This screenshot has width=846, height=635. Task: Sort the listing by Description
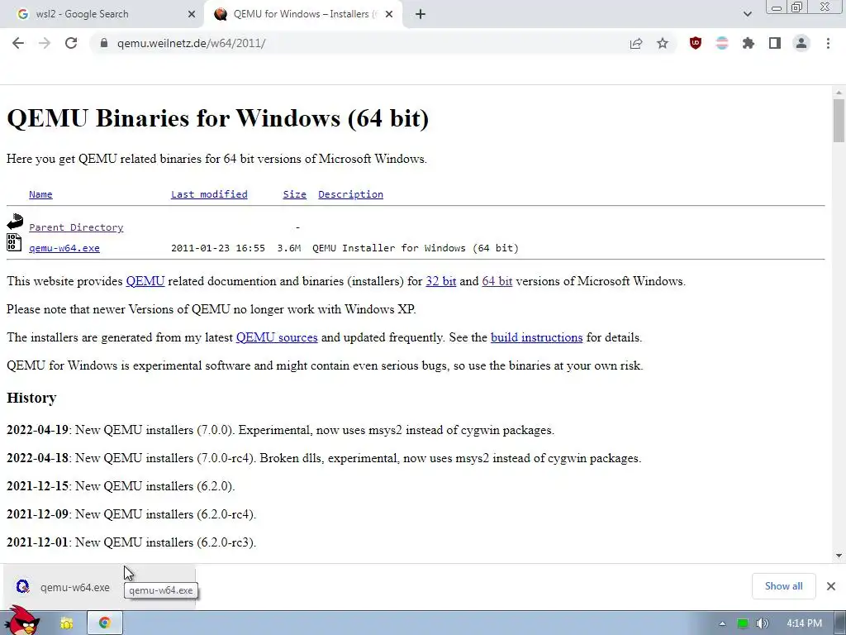pyautogui.click(x=350, y=194)
